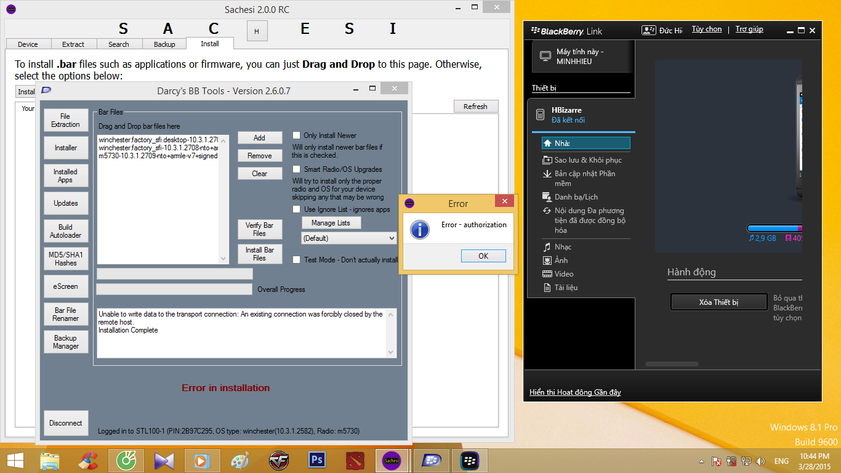Open the Extract tab in Sachesi
This screenshot has height=473, width=841.
pyautogui.click(x=73, y=44)
